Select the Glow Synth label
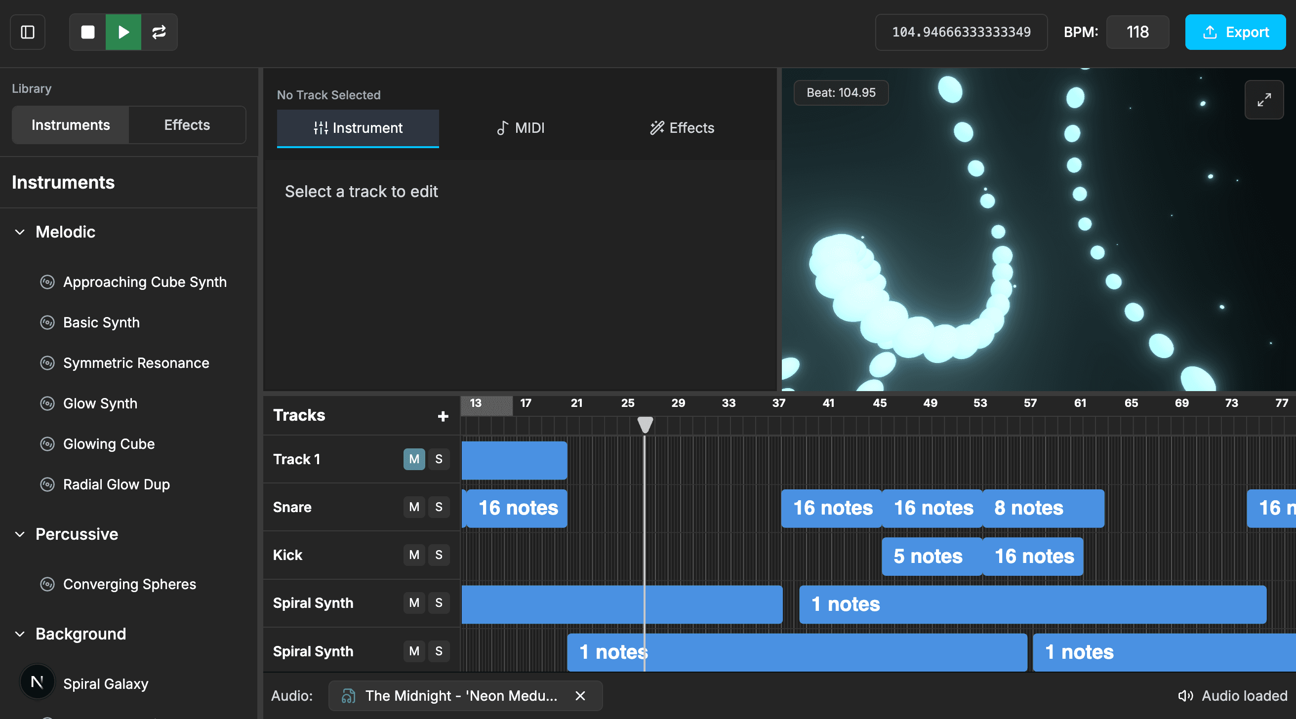Image resolution: width=1296 pixels, height=719 pixels. click(100, 403)
